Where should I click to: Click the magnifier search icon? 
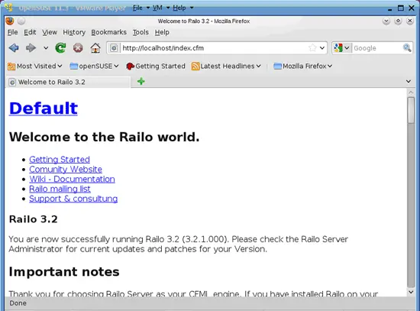point(407,48)
